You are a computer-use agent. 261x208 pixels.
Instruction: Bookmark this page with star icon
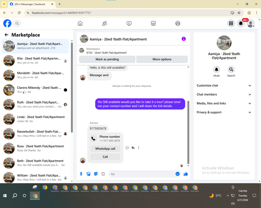coord(239,13)
